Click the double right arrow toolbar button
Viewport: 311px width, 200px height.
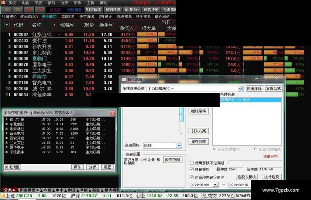(x=18, y=9)
